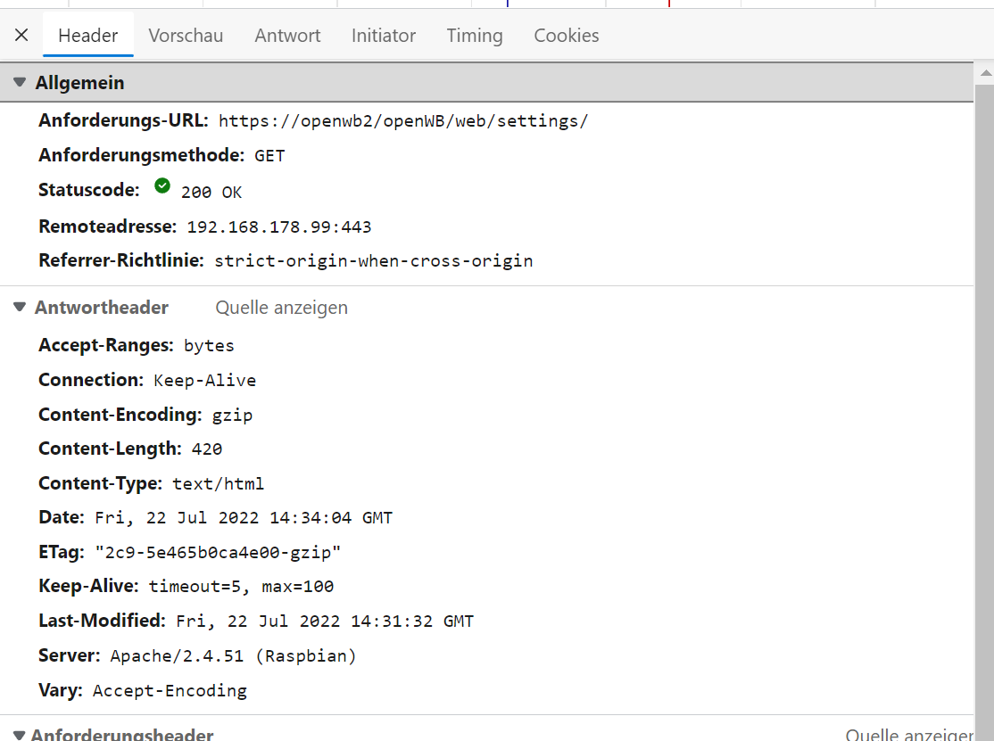Image resolution: width=994 pixels, height=741 pixels.
Task: Select the Antwort tab
Action: click(x=287, y=36)
